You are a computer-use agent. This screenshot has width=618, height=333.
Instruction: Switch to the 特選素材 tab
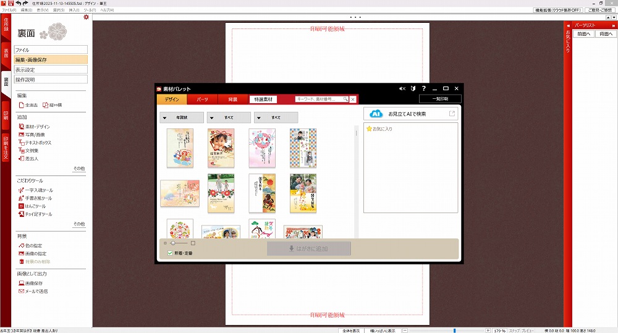263,99
